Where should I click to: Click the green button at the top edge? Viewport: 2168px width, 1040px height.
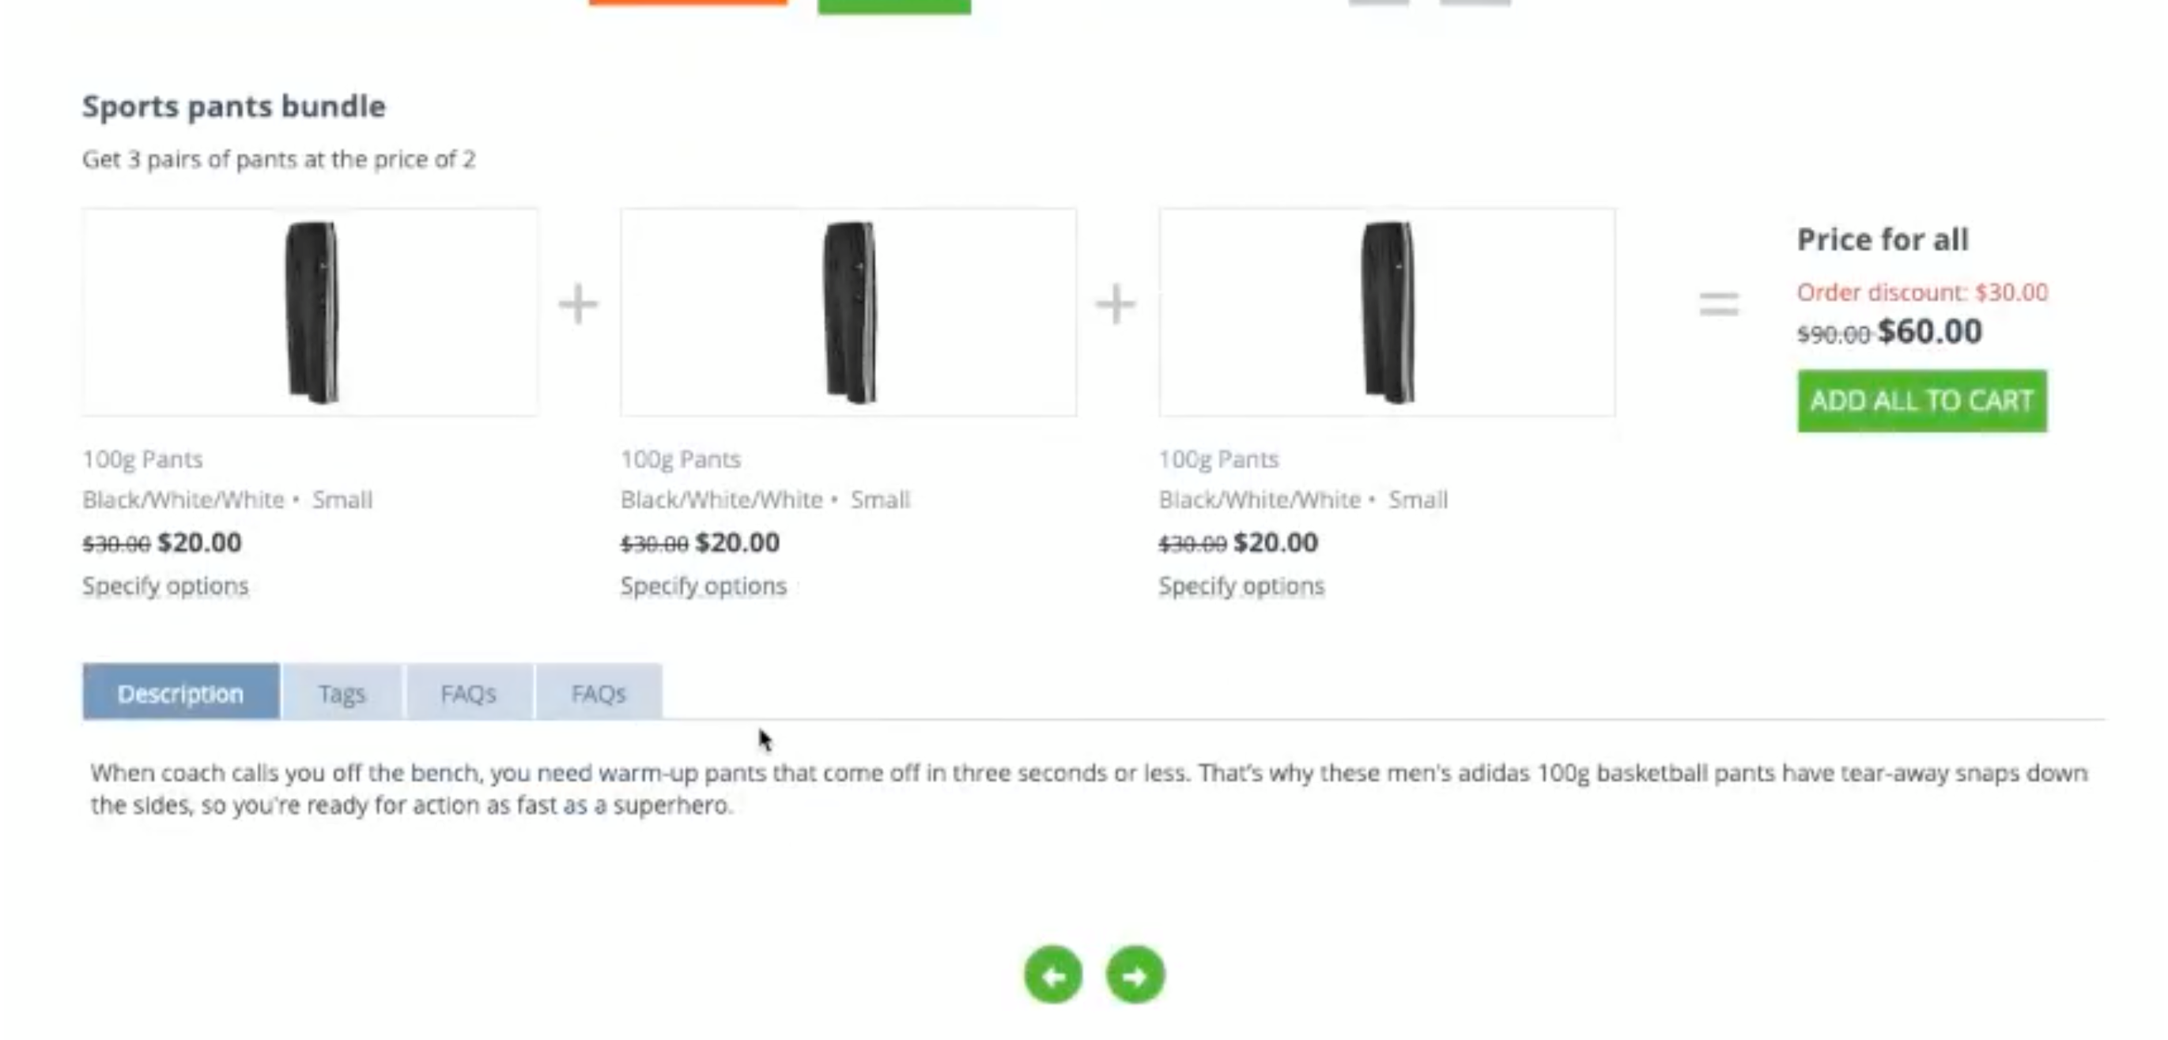click(x=893, y=5)
